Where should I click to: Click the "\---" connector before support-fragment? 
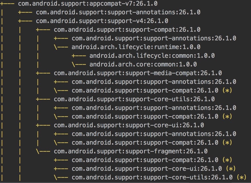pos(43,151)
